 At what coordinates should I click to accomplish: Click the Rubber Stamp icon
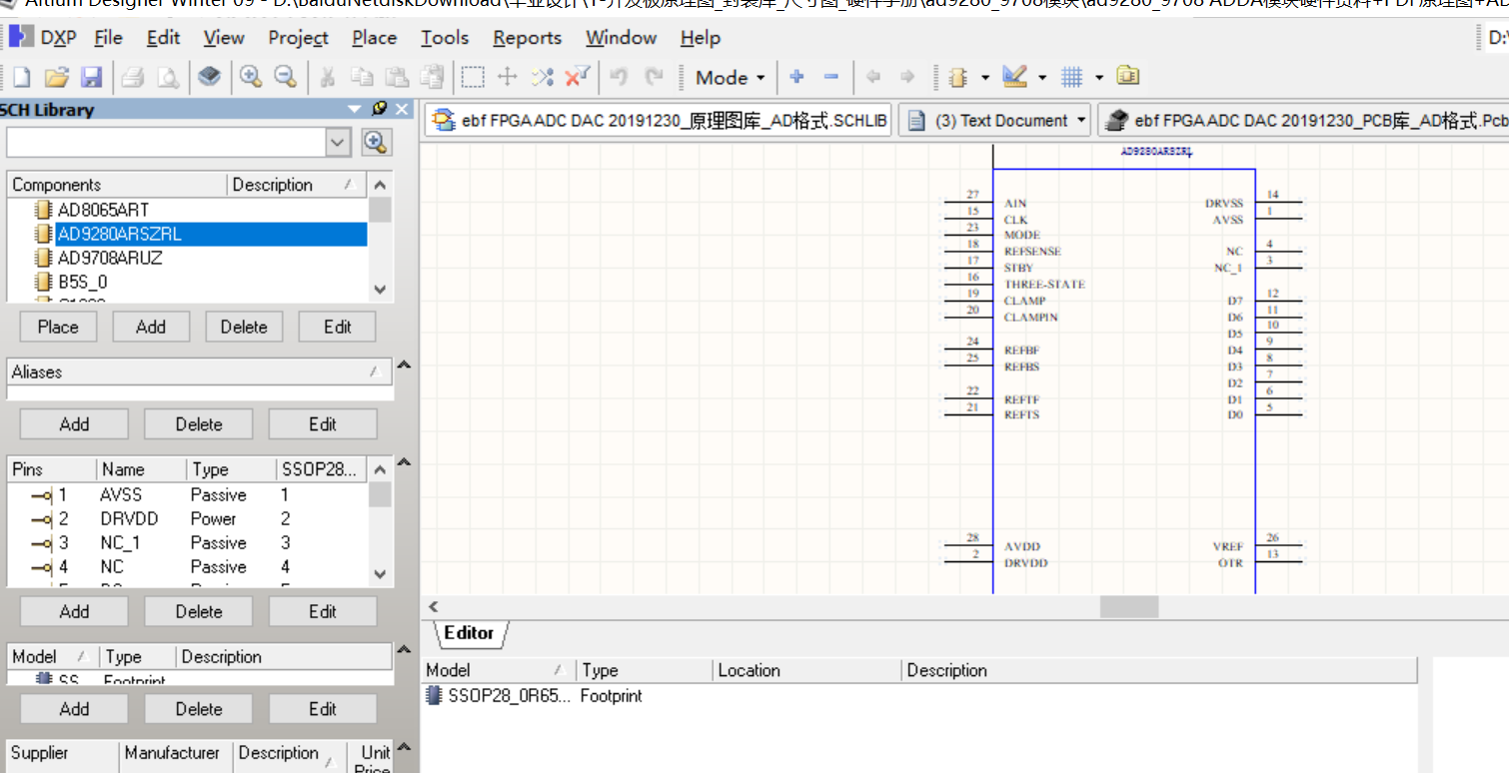pyautogui.click(x=432, y=77)
